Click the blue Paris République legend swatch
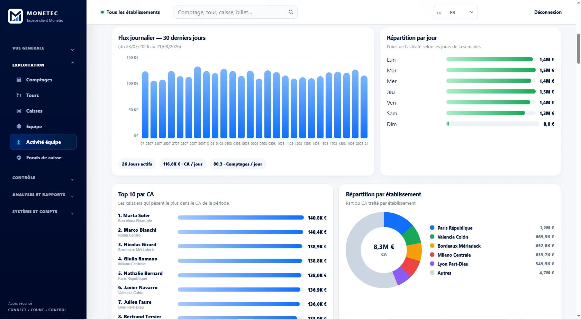 [x=432, y=228]
